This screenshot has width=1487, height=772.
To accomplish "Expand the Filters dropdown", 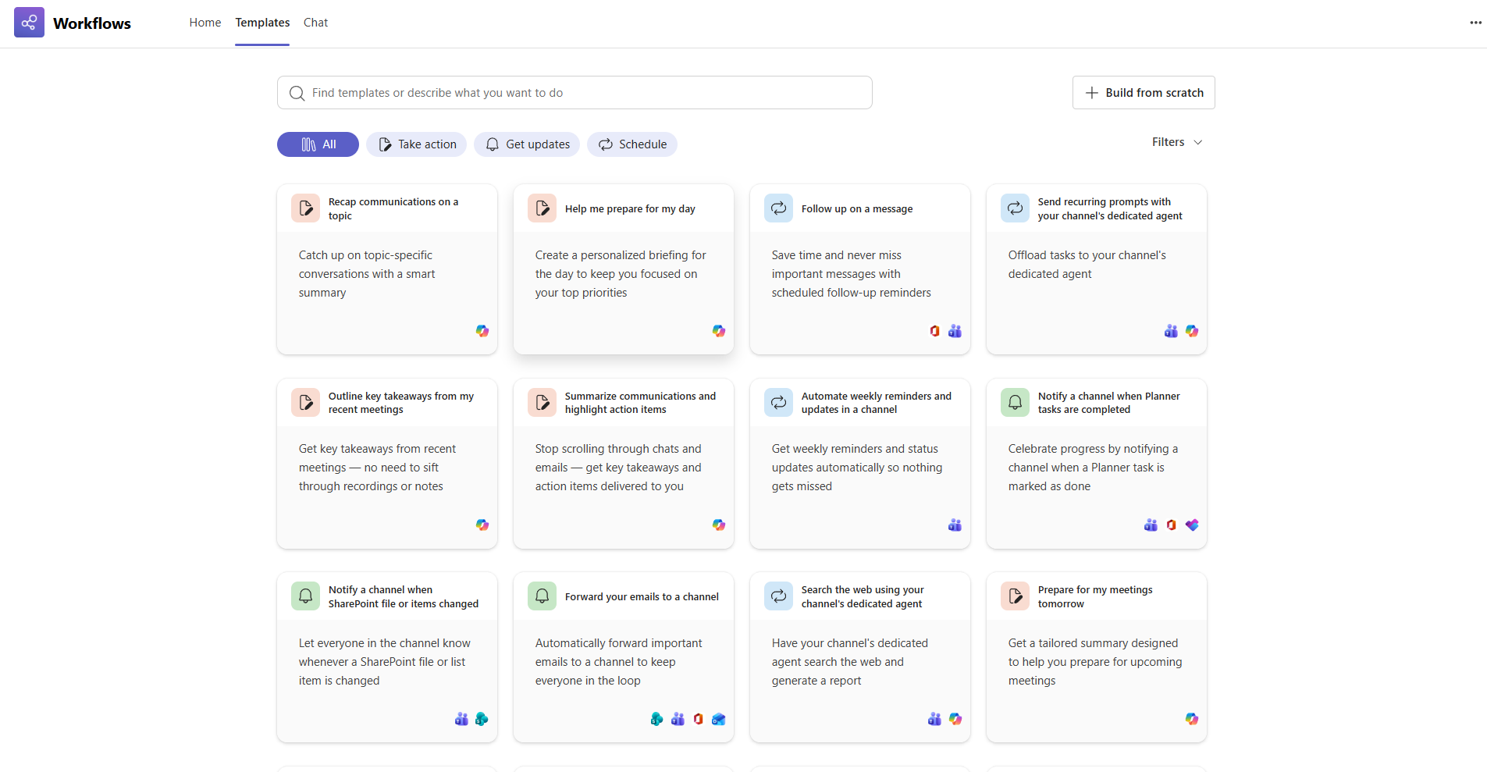I will click(1177, 142).
